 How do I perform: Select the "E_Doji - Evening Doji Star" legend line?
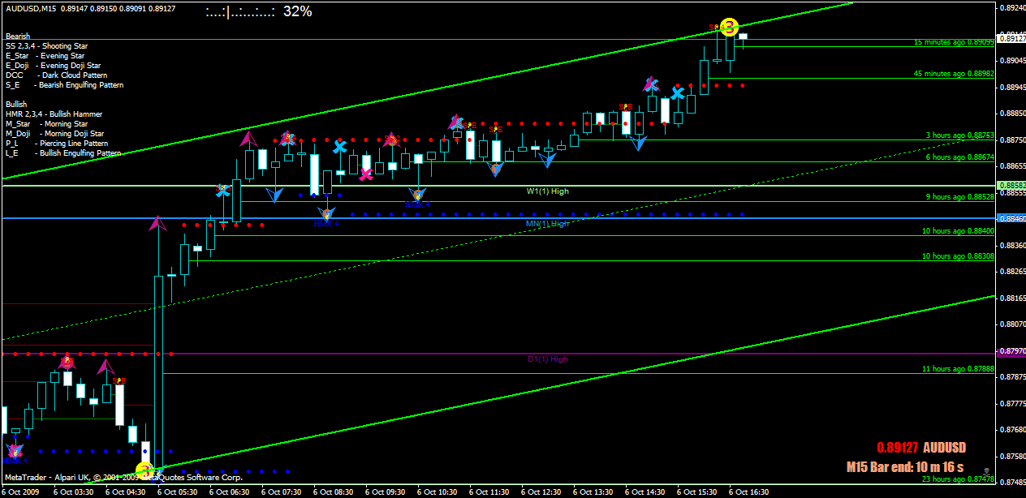(x=53, y=66)
